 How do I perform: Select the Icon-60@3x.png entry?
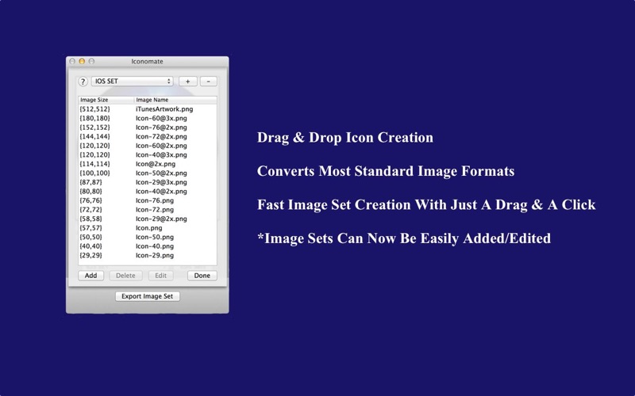[161, 118]
